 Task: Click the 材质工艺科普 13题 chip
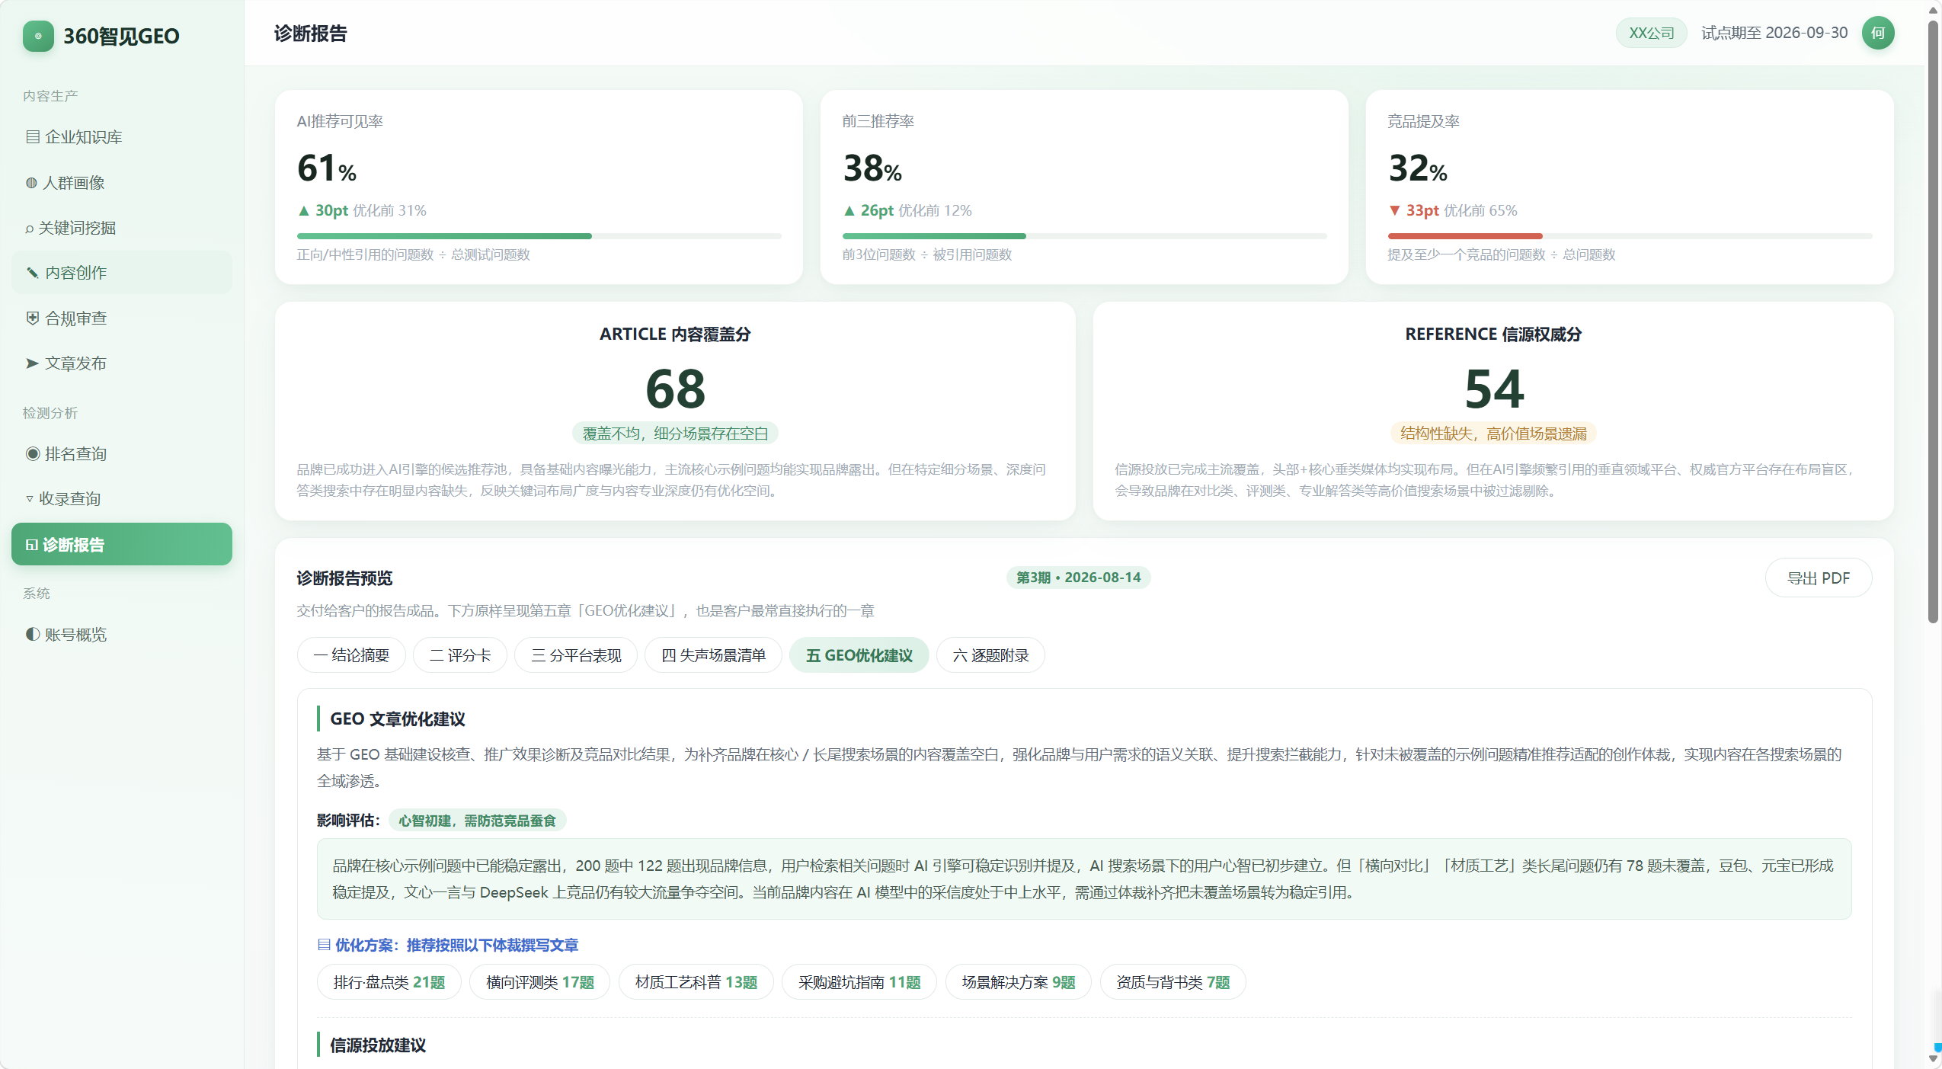pos(696,982)
